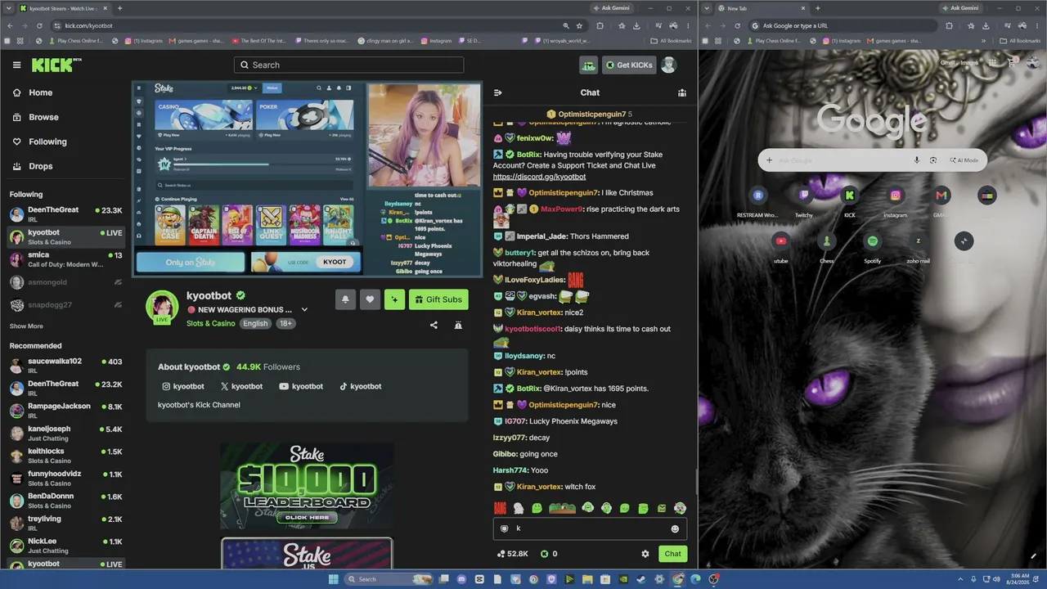The height and width of the screenshot is (589, 1047).
Task: Open the emoji picker in the chat box
Action: click(675, 528)
